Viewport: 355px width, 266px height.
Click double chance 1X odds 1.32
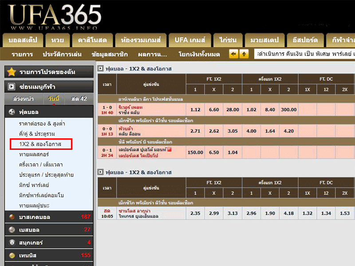[308, 213]
